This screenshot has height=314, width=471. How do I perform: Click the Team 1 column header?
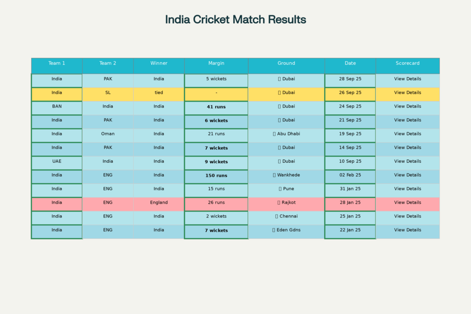[x=57, y=63]
